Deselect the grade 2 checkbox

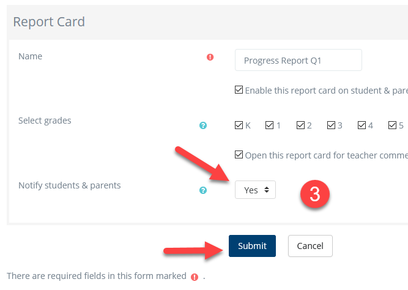click(300, 125)
